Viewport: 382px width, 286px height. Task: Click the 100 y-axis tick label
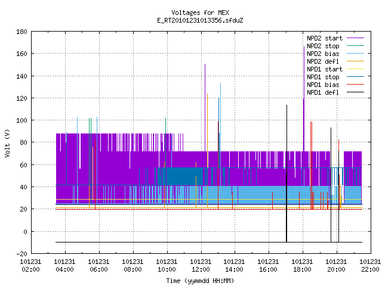pyautogui.click(x=21, y=120)
